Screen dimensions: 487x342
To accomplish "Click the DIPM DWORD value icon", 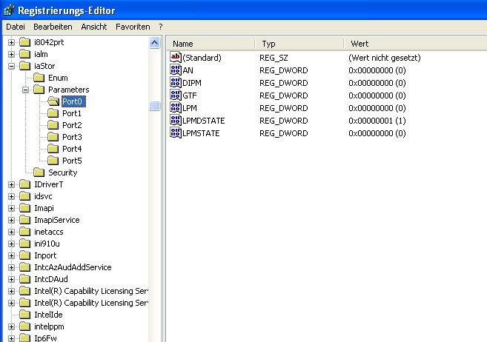I will 176,82.
